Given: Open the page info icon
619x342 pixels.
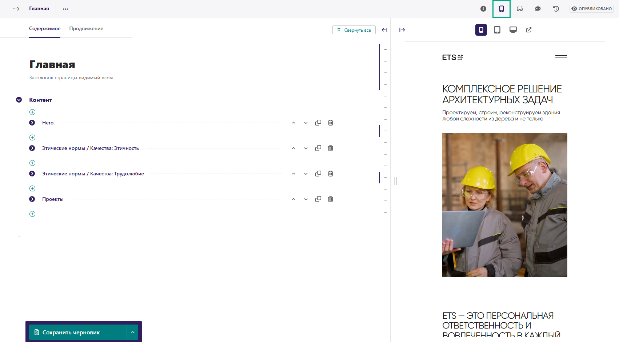Looking at the screenshot, I should tap(483, 9).
